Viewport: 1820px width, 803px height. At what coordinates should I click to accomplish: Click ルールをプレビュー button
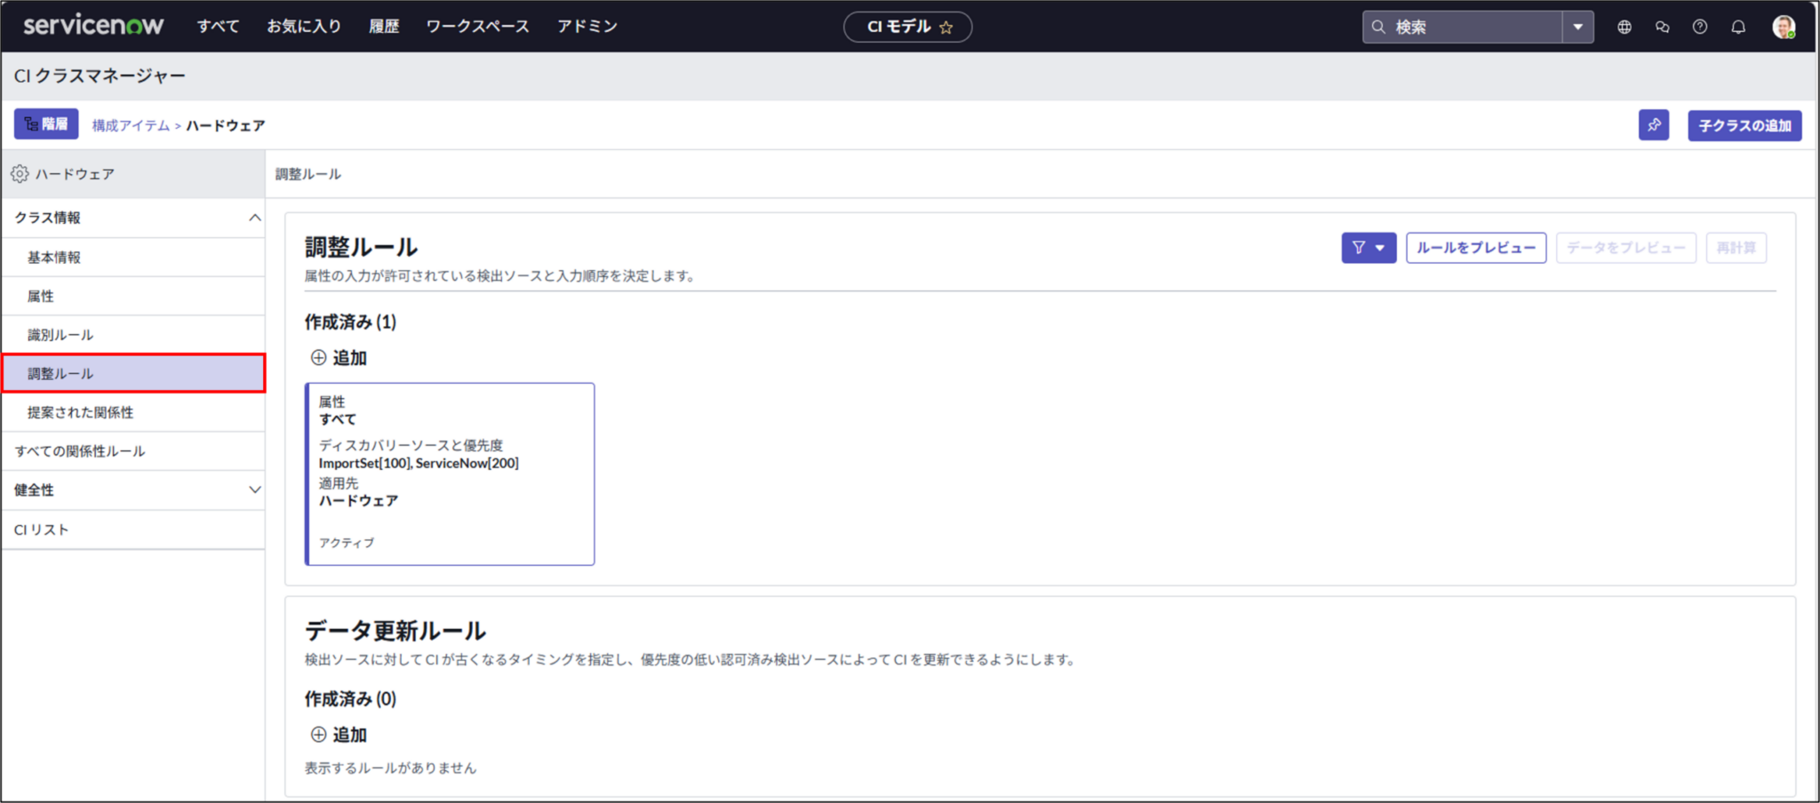coord(1476,248)
